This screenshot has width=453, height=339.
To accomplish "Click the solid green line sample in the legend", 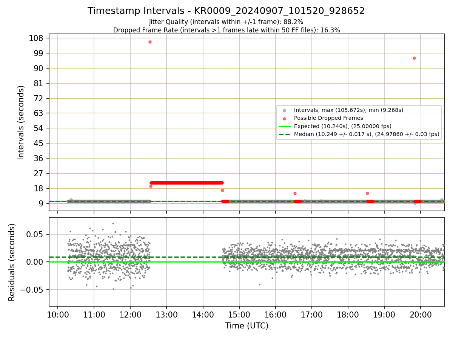I will pos(284,126).
